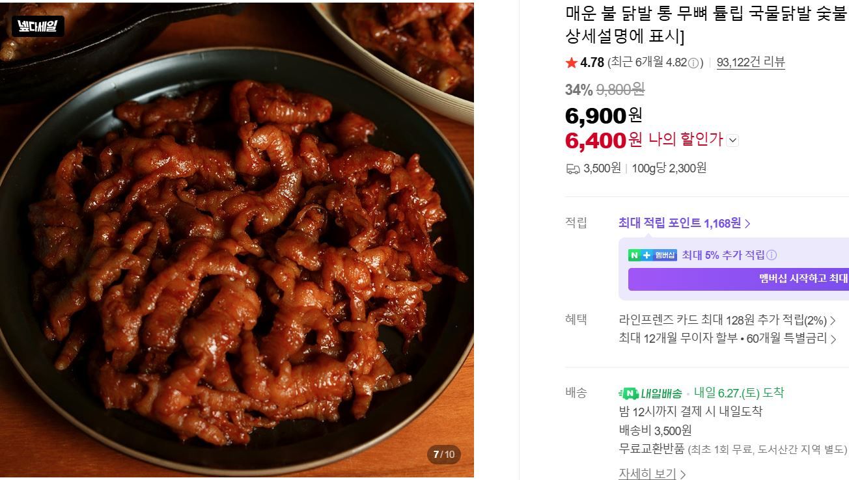Viewport: 849px width, 480px height.
Task: Click the product title text
Action: (706, 23)
